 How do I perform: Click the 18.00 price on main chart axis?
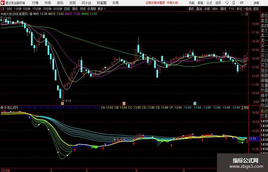255,24
